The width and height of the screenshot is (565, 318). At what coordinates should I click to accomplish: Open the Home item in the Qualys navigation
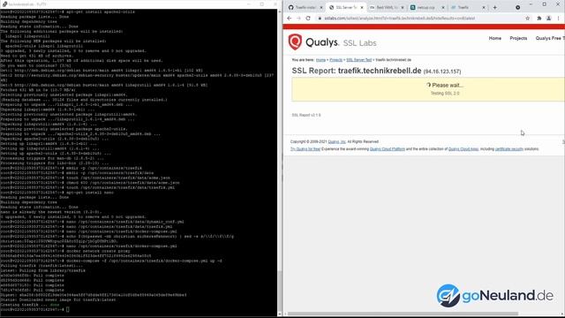click(494, 38)
